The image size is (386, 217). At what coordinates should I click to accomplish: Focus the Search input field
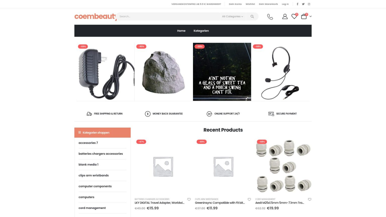pyautogui.click(x=168, y=17)
